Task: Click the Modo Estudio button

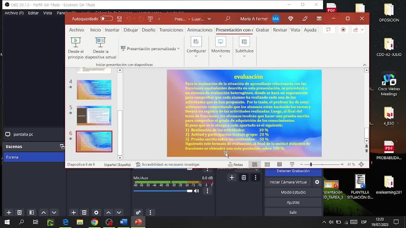Action: (293, 192)
